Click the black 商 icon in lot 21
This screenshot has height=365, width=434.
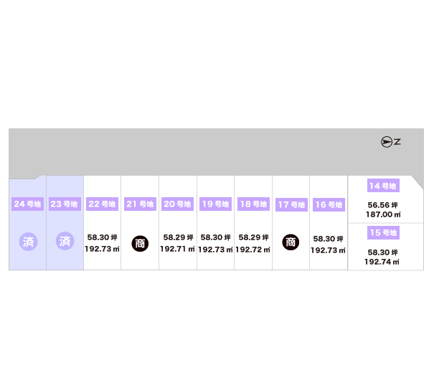tap(140, 243)
